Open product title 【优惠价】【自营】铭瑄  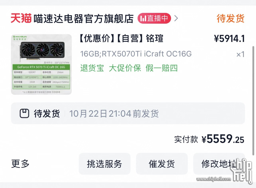coord(121,39)
